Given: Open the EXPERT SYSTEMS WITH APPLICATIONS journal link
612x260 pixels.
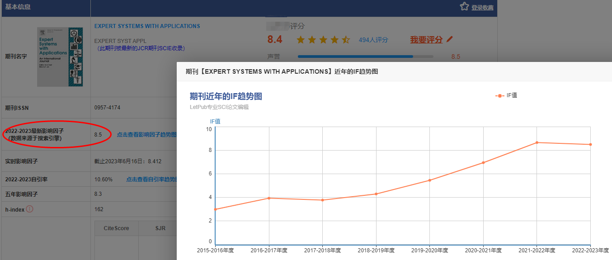Looking at the screenshot, I should coord(147,26).
